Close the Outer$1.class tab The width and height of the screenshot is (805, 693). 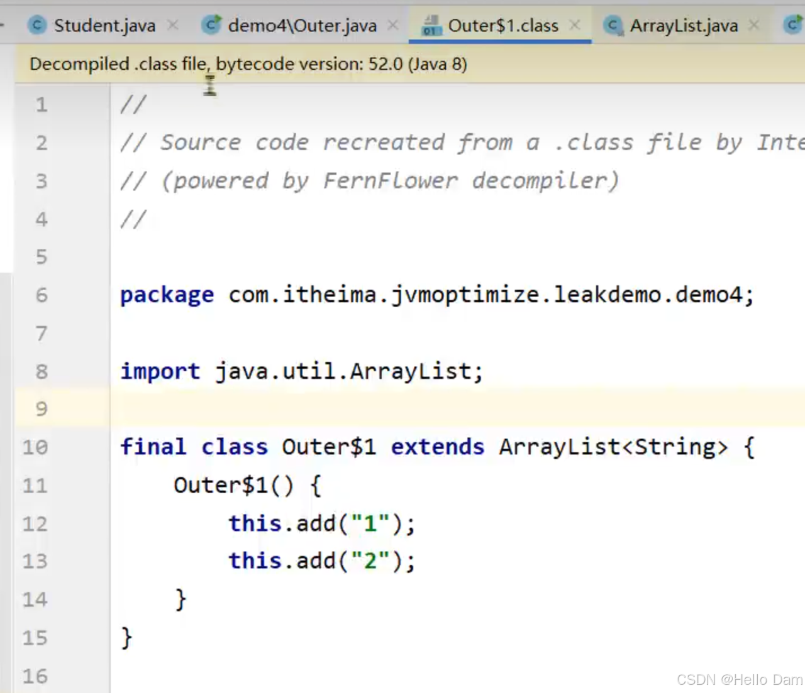click(x=575, y=25)
